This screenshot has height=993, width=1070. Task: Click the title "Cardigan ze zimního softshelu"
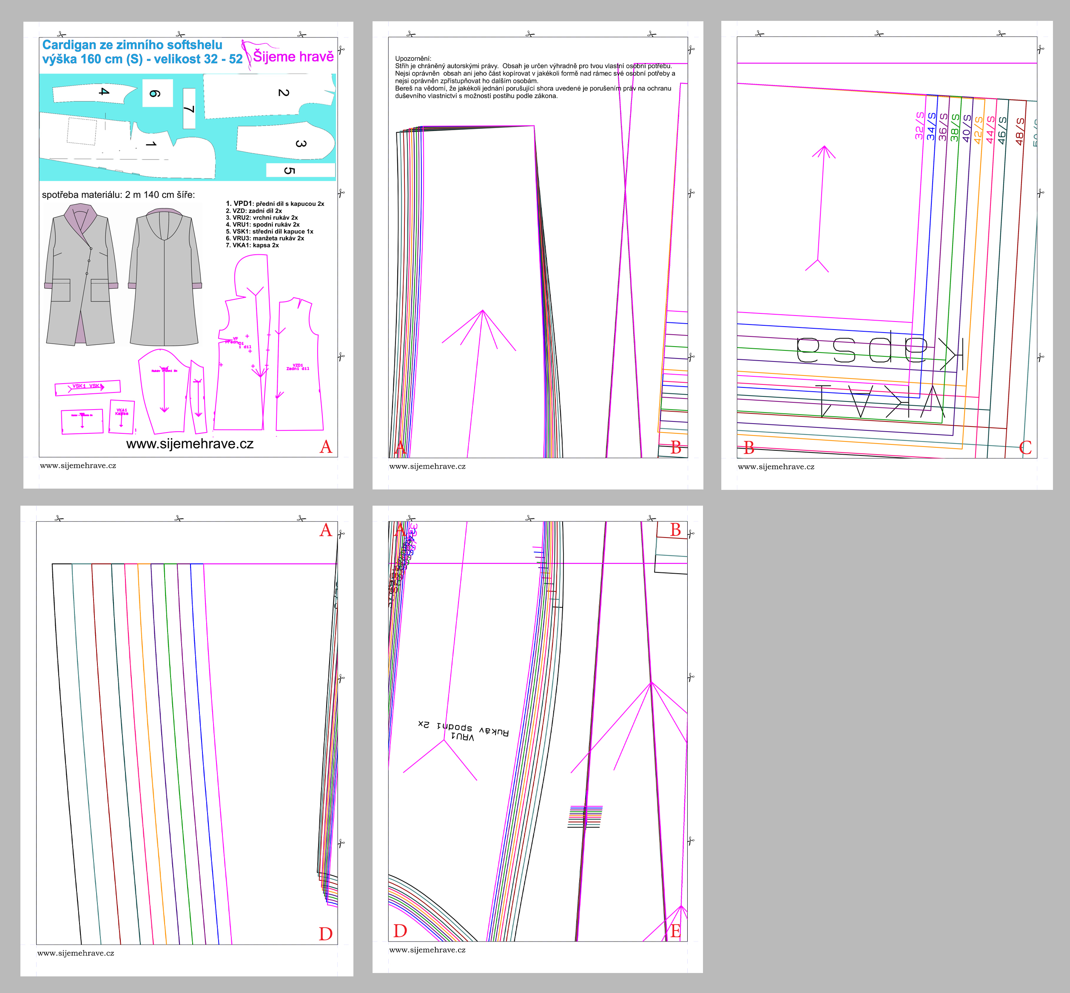click(132, 45)
